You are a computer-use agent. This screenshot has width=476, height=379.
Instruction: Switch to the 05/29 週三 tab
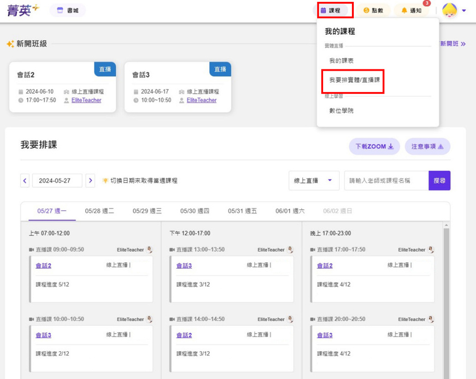tap(147, 211)
